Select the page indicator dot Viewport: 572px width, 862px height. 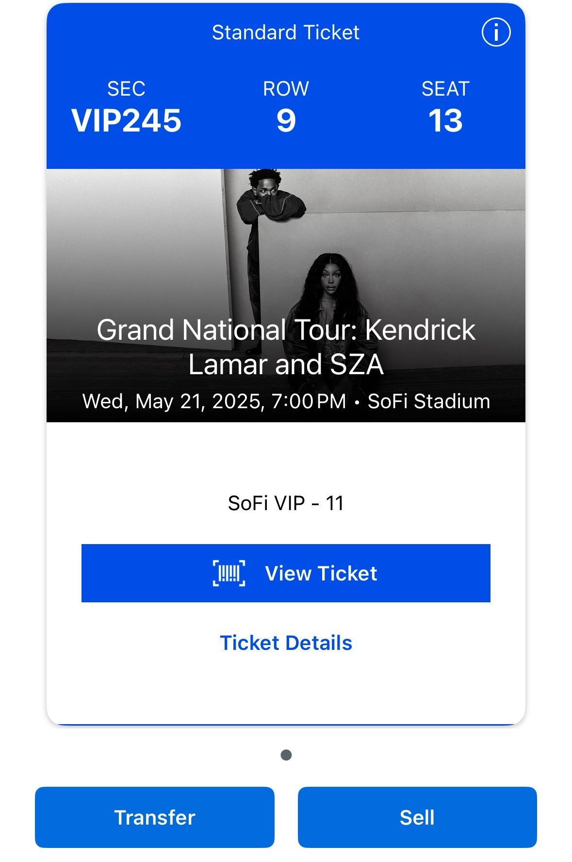point(286,755)
